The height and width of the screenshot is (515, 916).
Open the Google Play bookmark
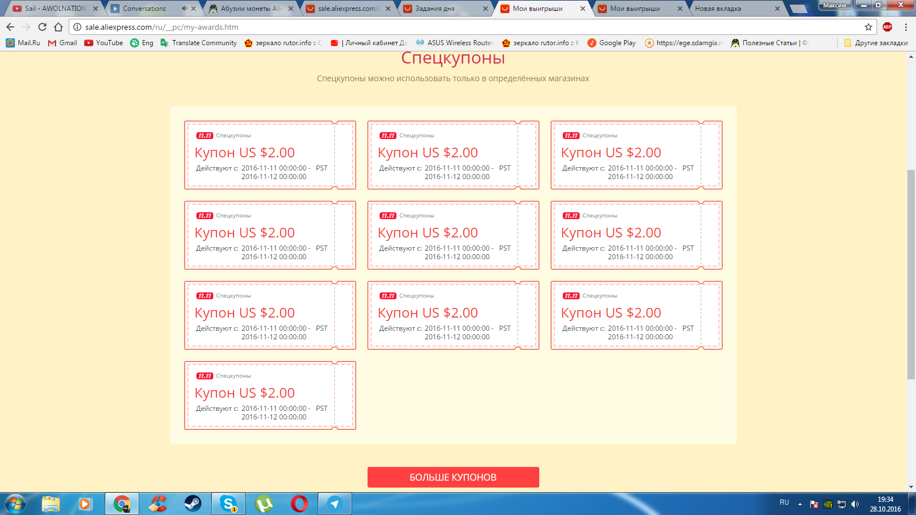click(611, 43)
